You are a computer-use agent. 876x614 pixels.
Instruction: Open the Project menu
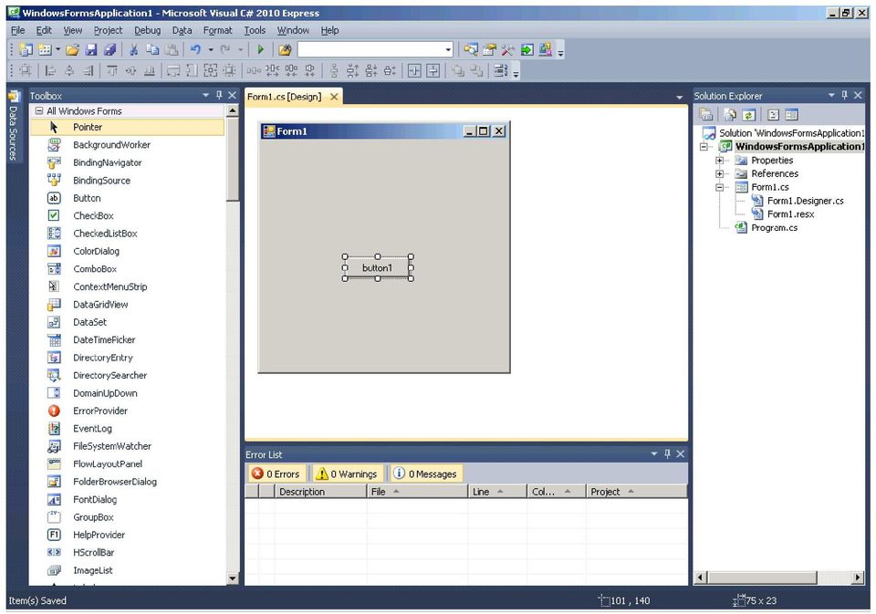click(108, 30)
